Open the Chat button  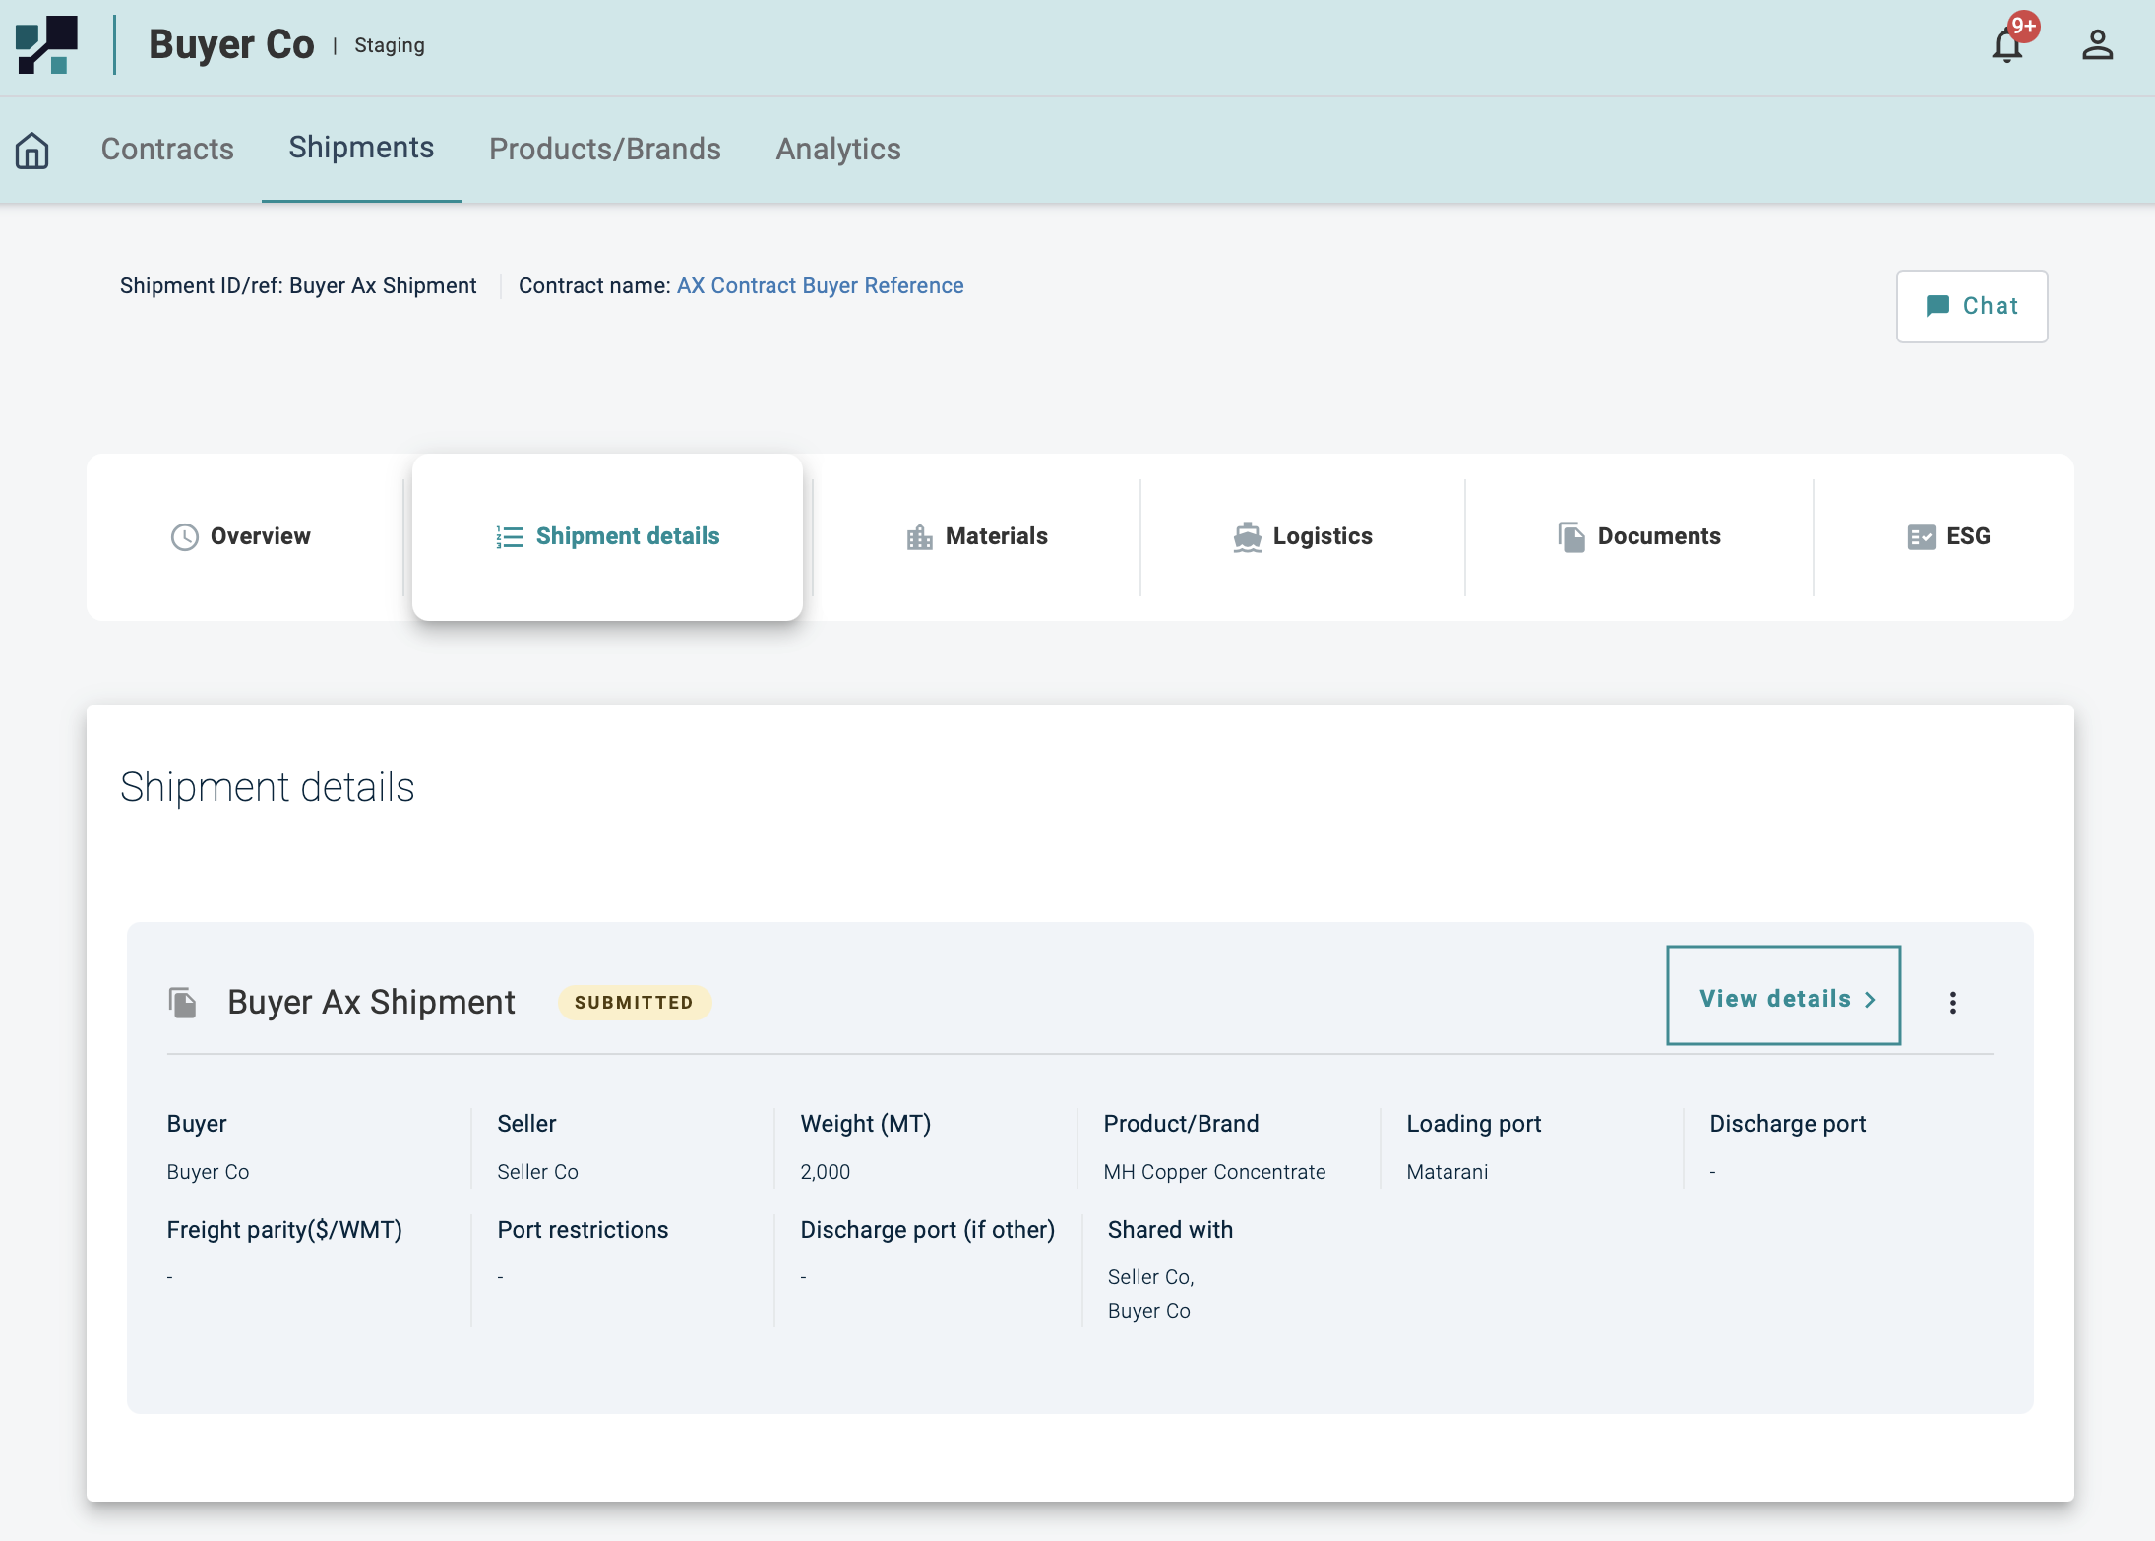click(1971, 306)
